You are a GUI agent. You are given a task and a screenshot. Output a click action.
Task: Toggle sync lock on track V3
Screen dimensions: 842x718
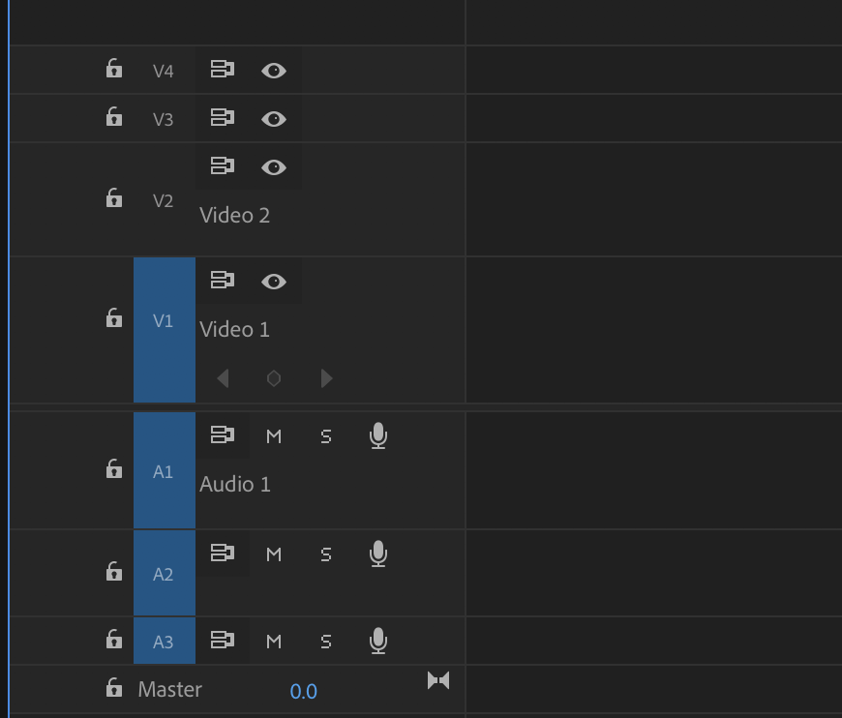pyautogui.click(x=223, y=118)
